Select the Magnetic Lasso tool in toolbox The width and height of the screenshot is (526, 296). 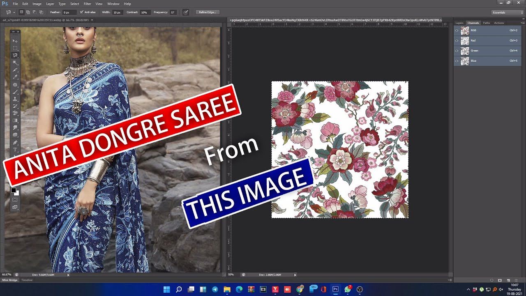click(x=15, y=55)
